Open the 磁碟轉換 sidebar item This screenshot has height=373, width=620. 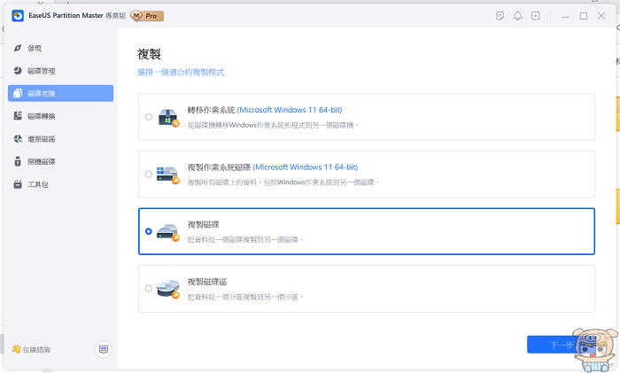[x=60, y=116]
